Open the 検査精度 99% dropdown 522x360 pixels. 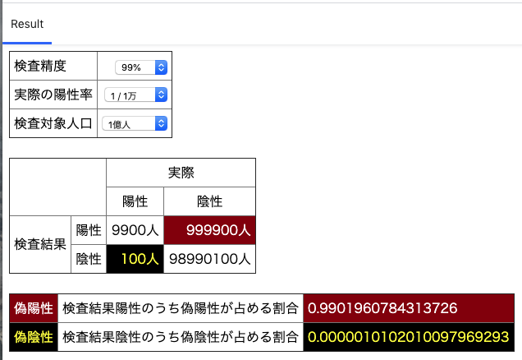[x=141, y=67]
